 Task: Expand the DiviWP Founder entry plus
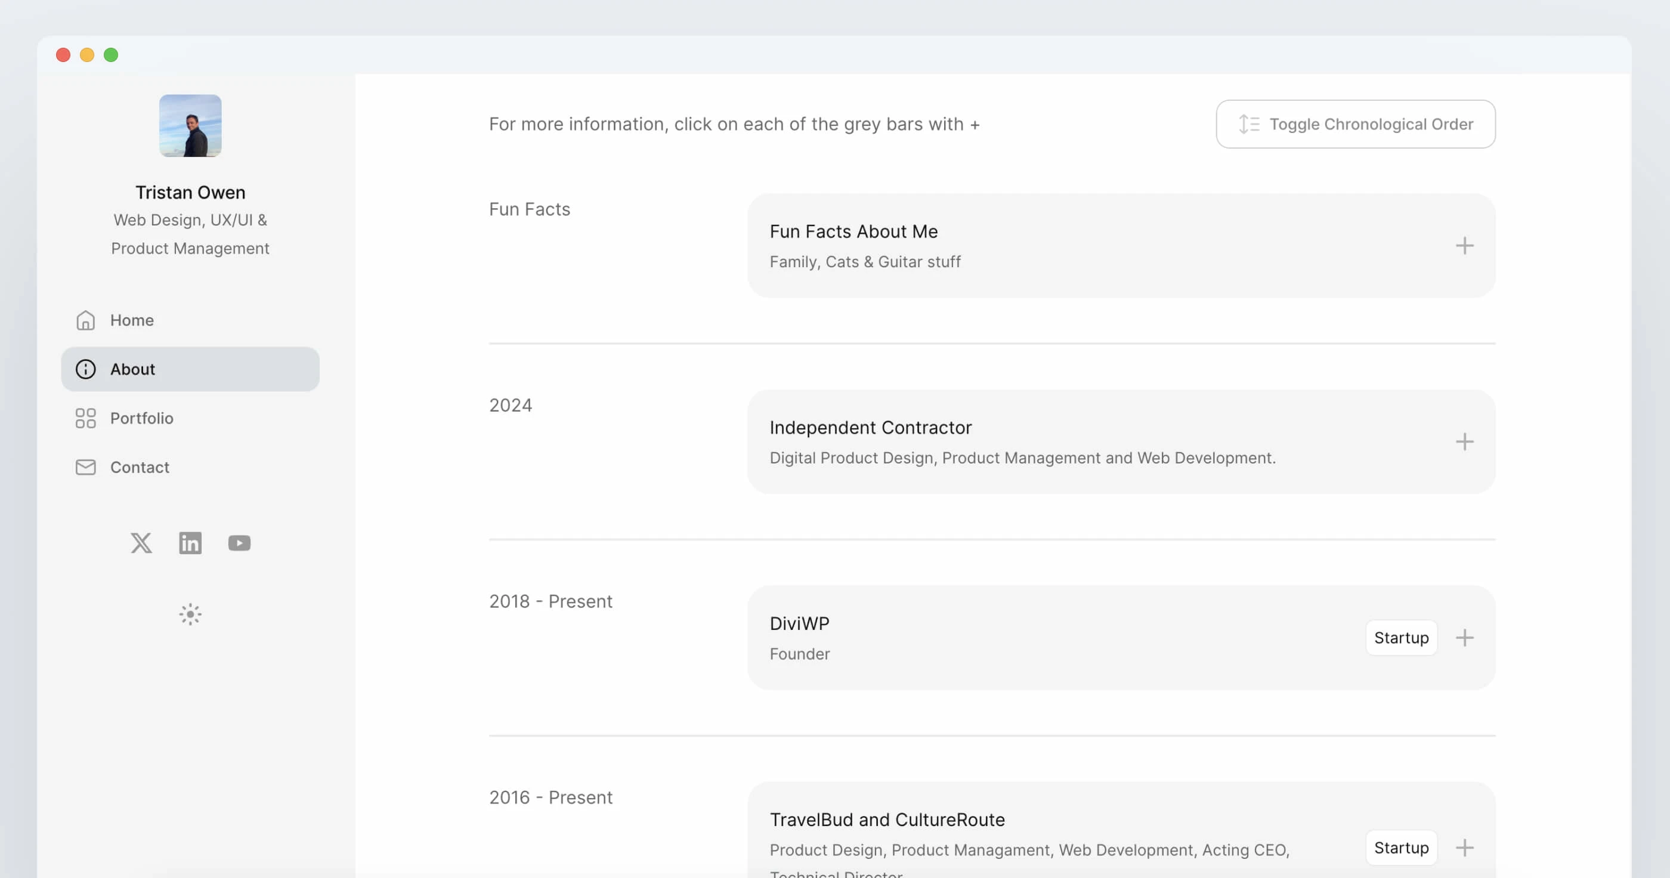pyautogui.click(x=1464, y=638)
